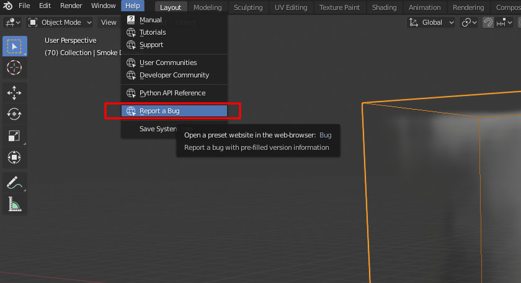Switch to the Layout workspace tab
The image size is (521, 283).
[x=171, y=7]
